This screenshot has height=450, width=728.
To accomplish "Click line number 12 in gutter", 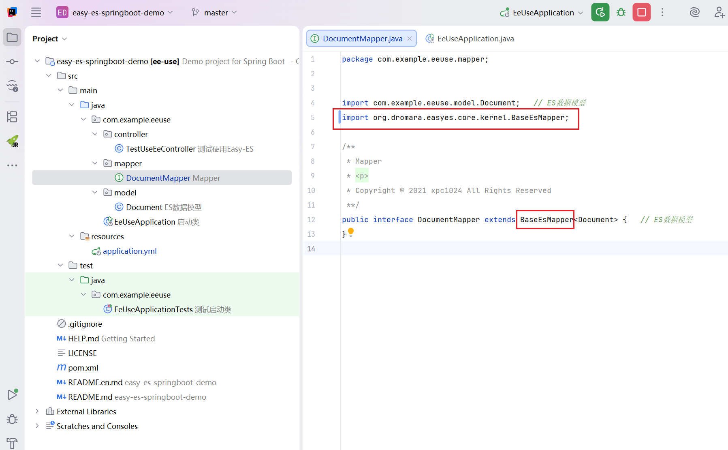I will click(x=311, y=220).
